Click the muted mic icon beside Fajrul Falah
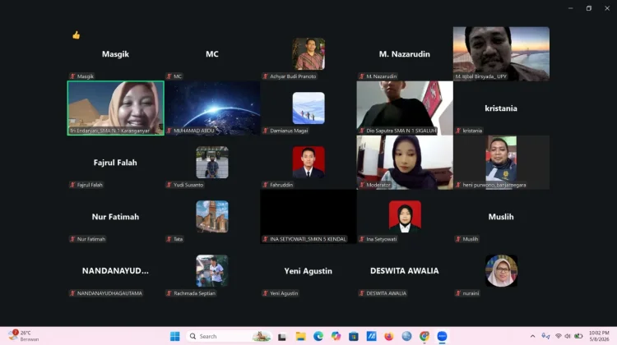The width and height of the screenshot is (617, 345). [72, 185]
